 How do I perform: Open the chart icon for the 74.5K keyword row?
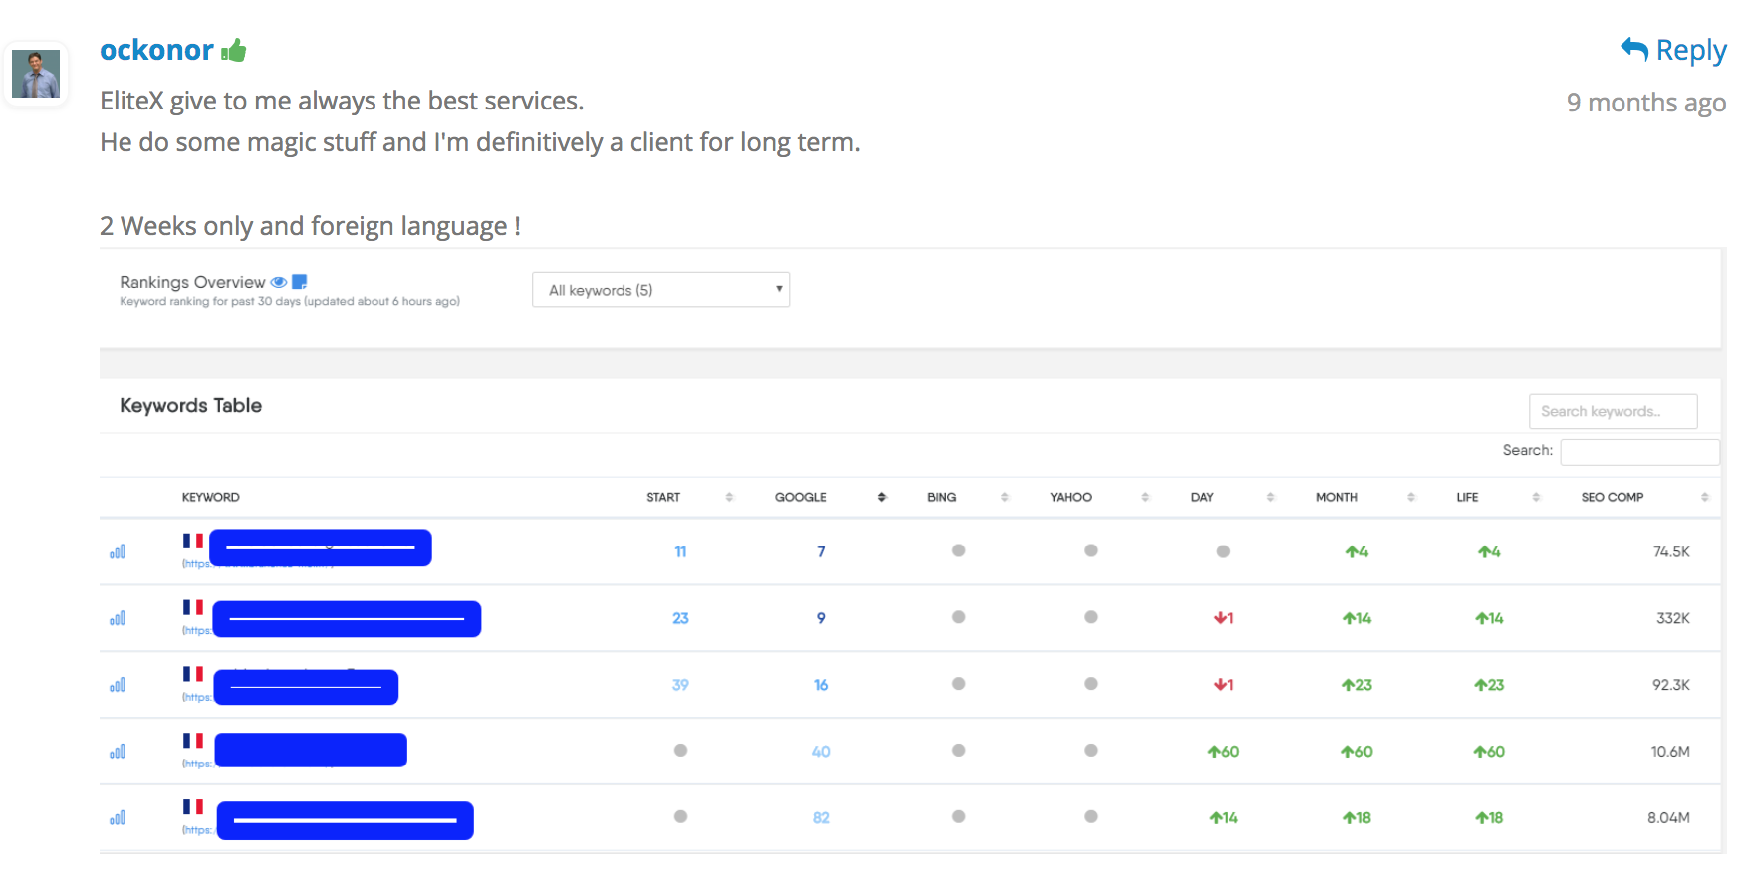(x=118, y=551)
